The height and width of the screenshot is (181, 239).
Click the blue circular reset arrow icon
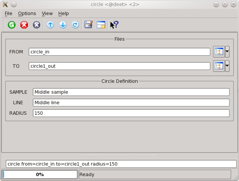pyautogui.click(x=75, y=25)
